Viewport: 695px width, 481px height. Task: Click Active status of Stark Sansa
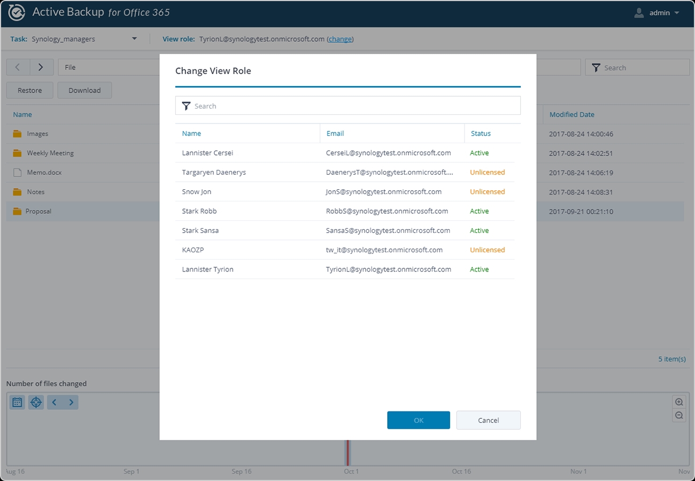coord(480,230)
